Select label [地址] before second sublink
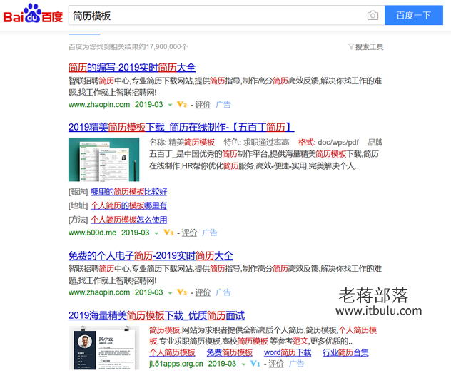451x378 pixels. click(x=78, y=205)
